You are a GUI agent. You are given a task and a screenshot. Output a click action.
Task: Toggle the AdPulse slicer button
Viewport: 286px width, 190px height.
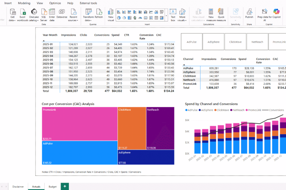[x=191, y=42]
